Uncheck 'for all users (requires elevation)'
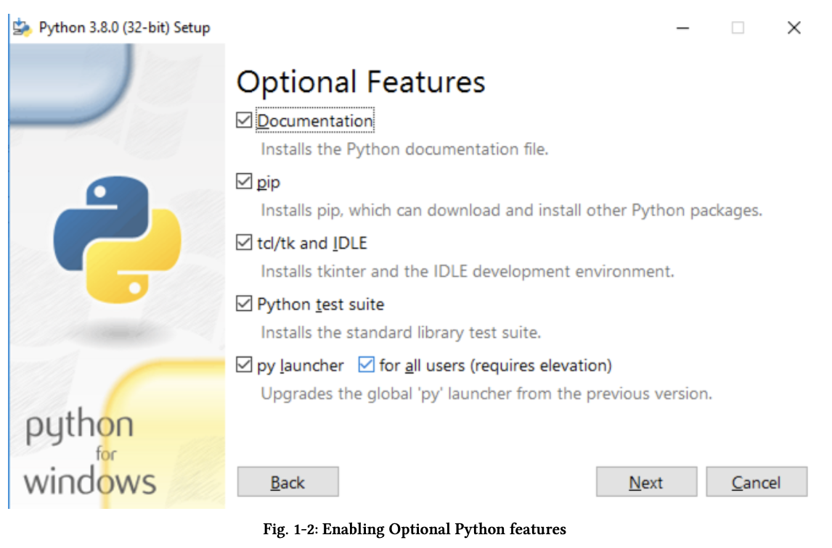832x548 pixels. 367,365
